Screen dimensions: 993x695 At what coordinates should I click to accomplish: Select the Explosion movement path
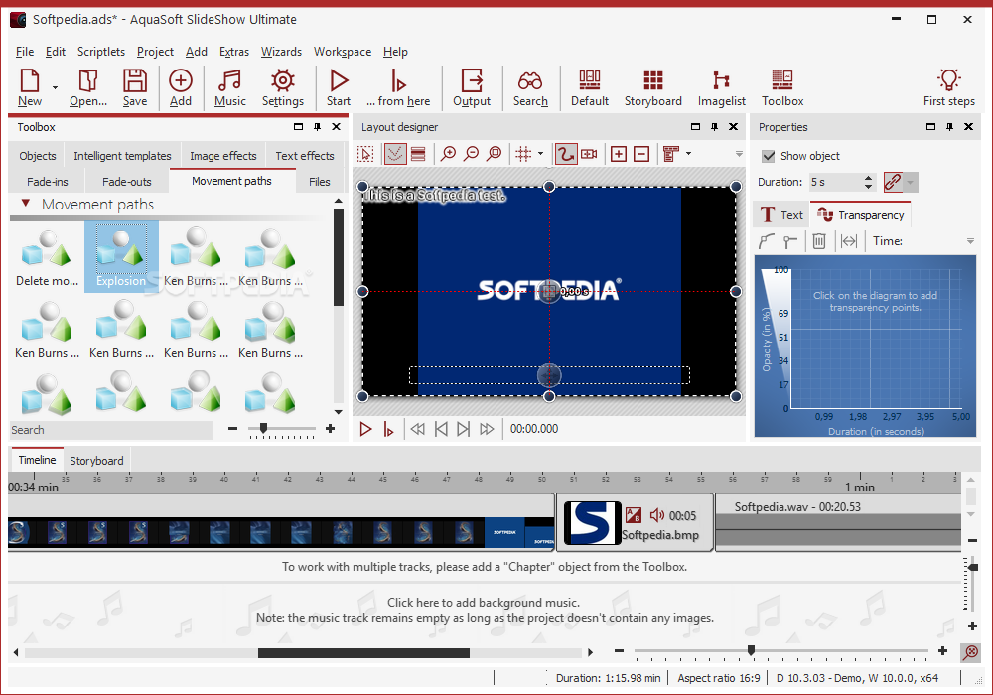(121, 257)
